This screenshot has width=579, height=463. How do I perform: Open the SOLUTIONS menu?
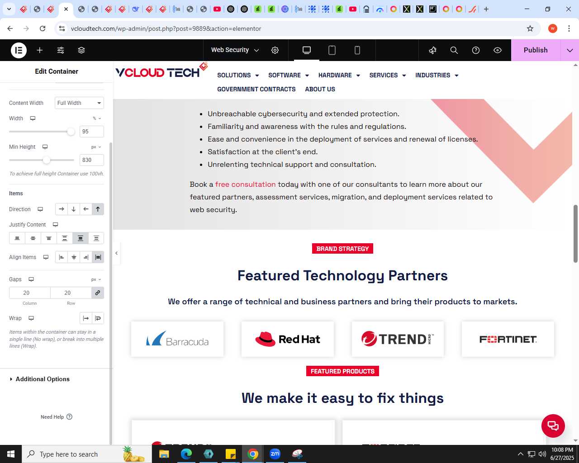click(238, 75)
